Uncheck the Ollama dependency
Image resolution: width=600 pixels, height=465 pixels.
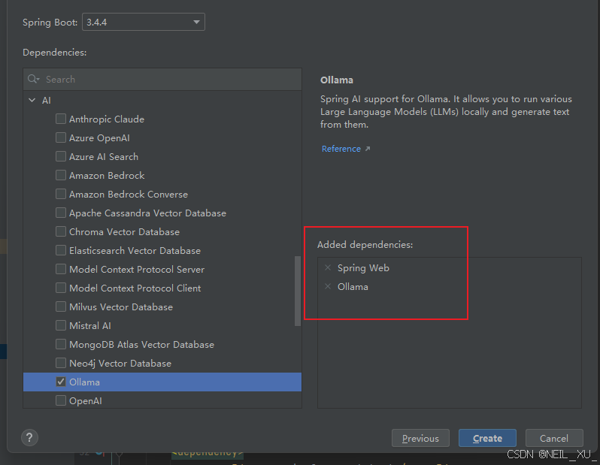(x=61, y=382)
